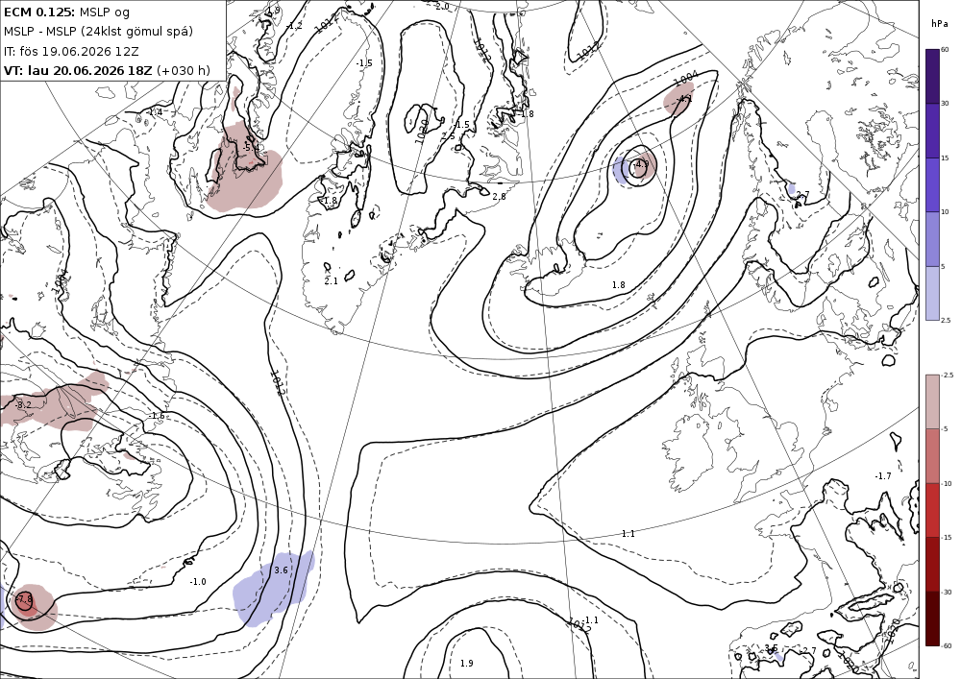Click the '2.5' value in high centre
Image resolution: width=961 pixels, height=679 pixels.
tap(449, 136)
